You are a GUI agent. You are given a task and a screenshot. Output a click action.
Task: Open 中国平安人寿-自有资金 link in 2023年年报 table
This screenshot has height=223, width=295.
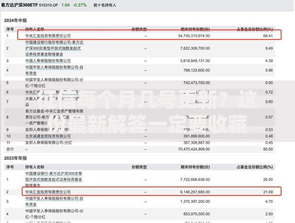pos(54,202)
